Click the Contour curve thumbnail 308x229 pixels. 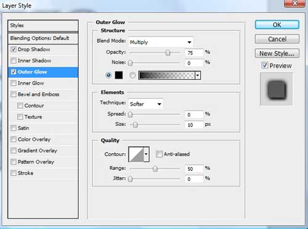(x=136, y=154)
